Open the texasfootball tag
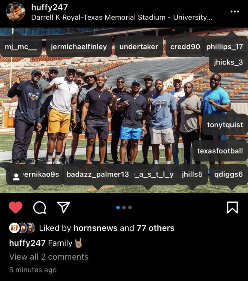The width and height of the screenshot is (248, 281). pos(220,151)
